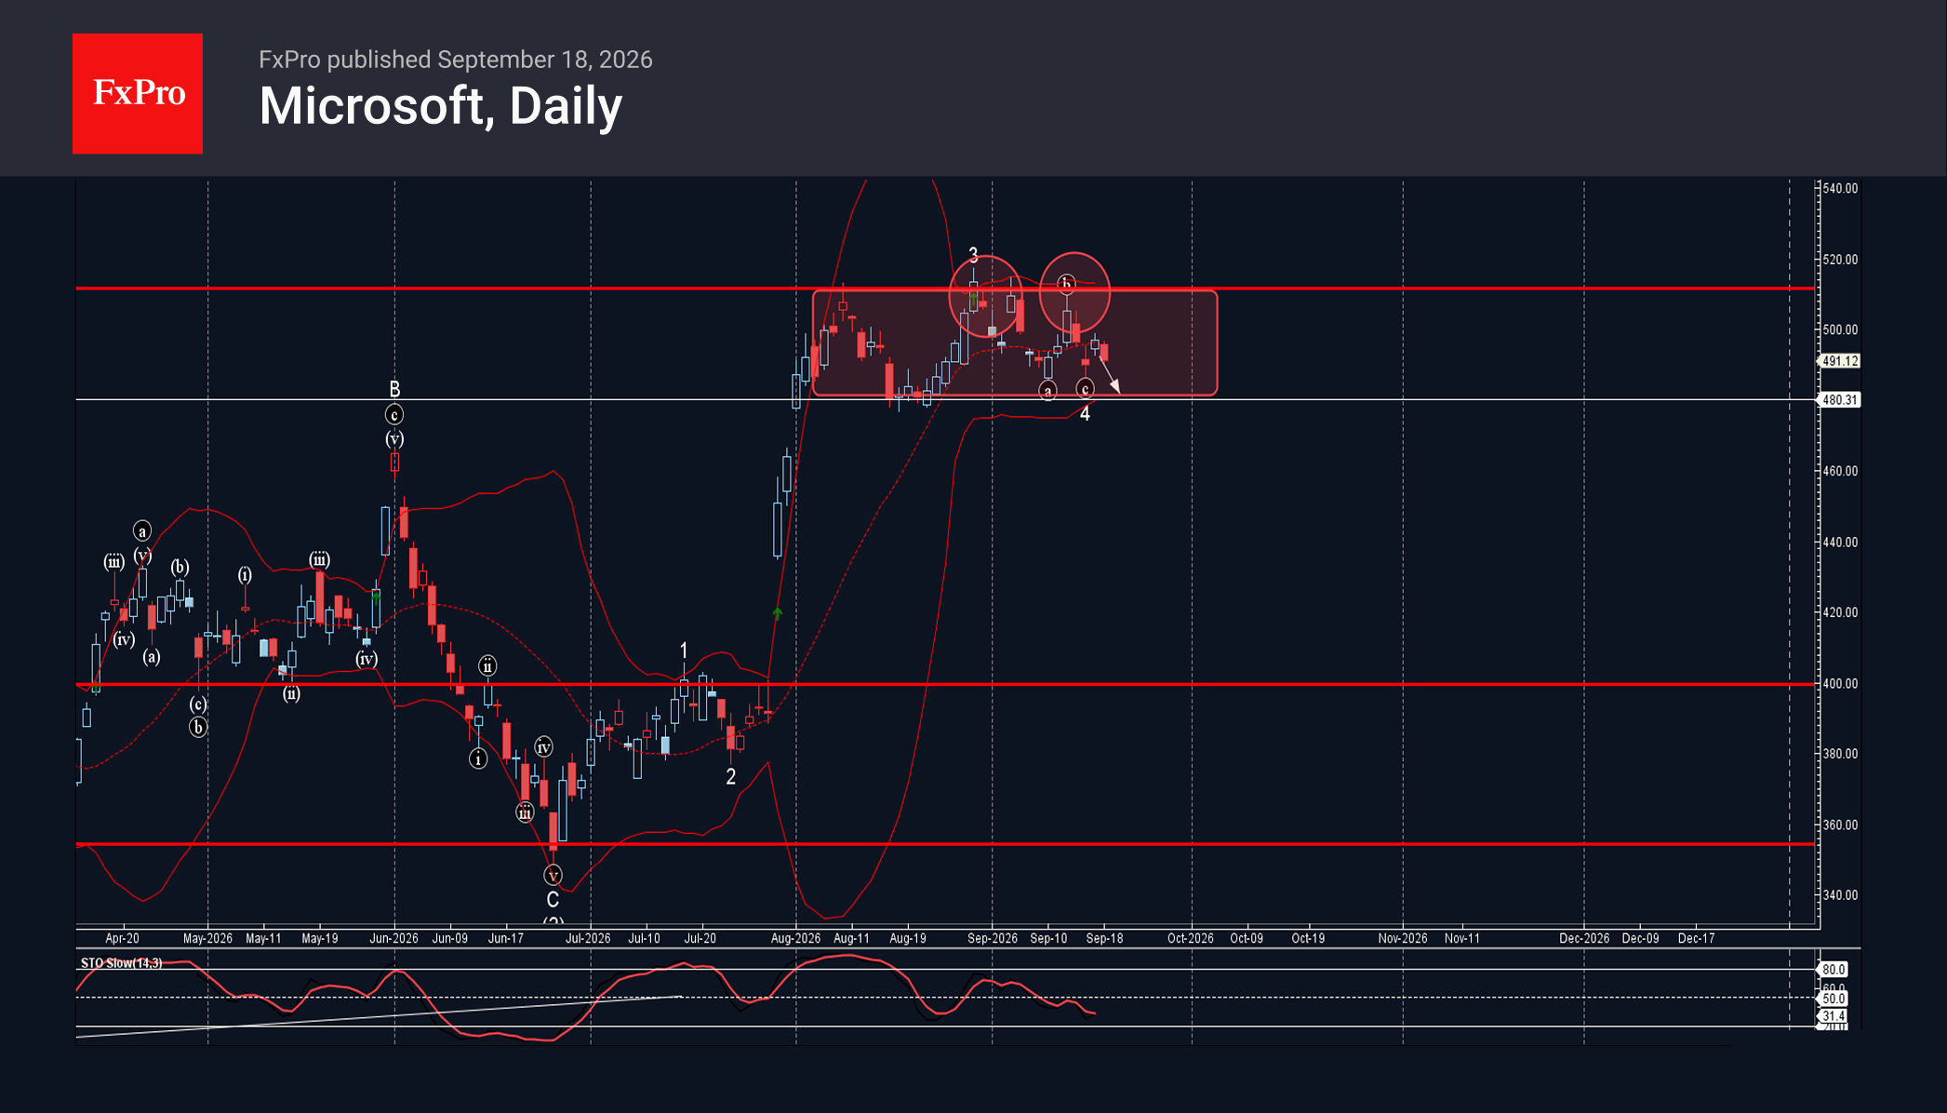This screenshot has height=1113, width=1947.
Task: Click the Oct-19 date label
Action: 1308,939
